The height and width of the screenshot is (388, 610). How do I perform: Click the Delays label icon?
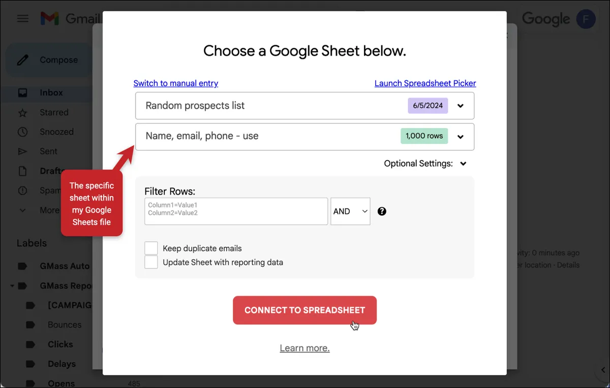30,364
